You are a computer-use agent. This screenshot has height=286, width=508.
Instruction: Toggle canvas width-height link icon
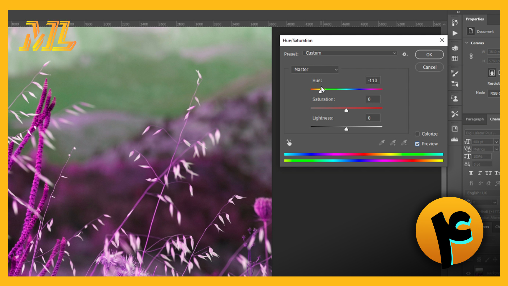click(471, 56)
